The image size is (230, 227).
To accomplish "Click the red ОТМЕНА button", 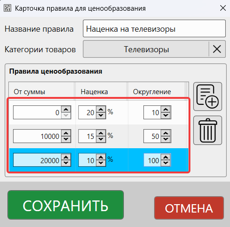I will pyautogui.click(x=189, y=208).
